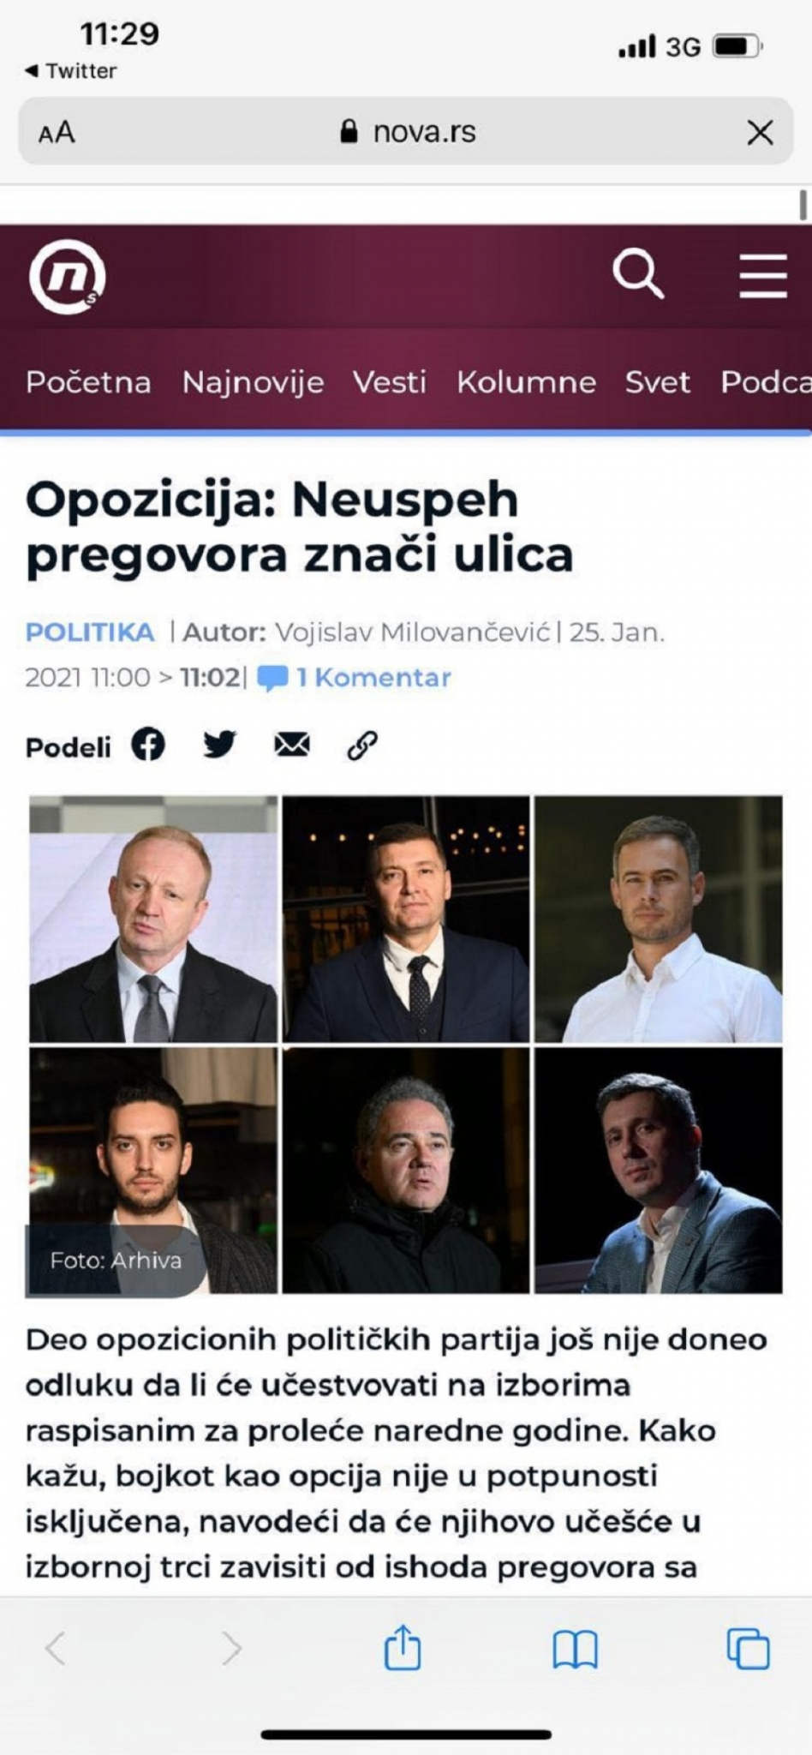
Task: Open the search on nova.rs
Action: [637, 275]
